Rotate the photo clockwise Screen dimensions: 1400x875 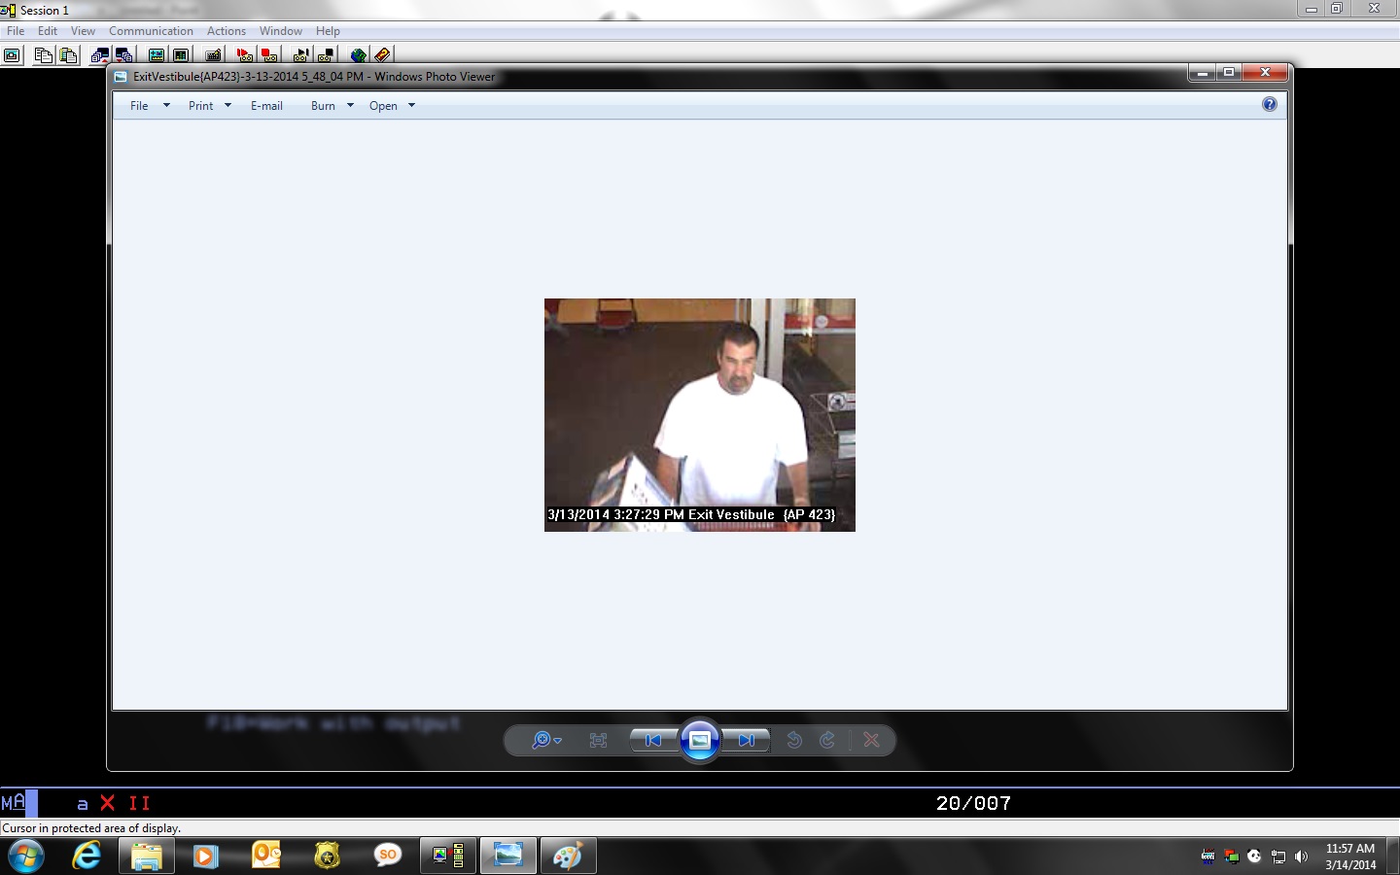[x=827, y=740]
